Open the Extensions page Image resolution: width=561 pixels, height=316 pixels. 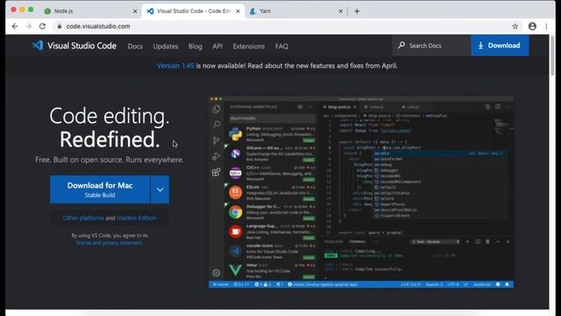[x=249, y=47]
